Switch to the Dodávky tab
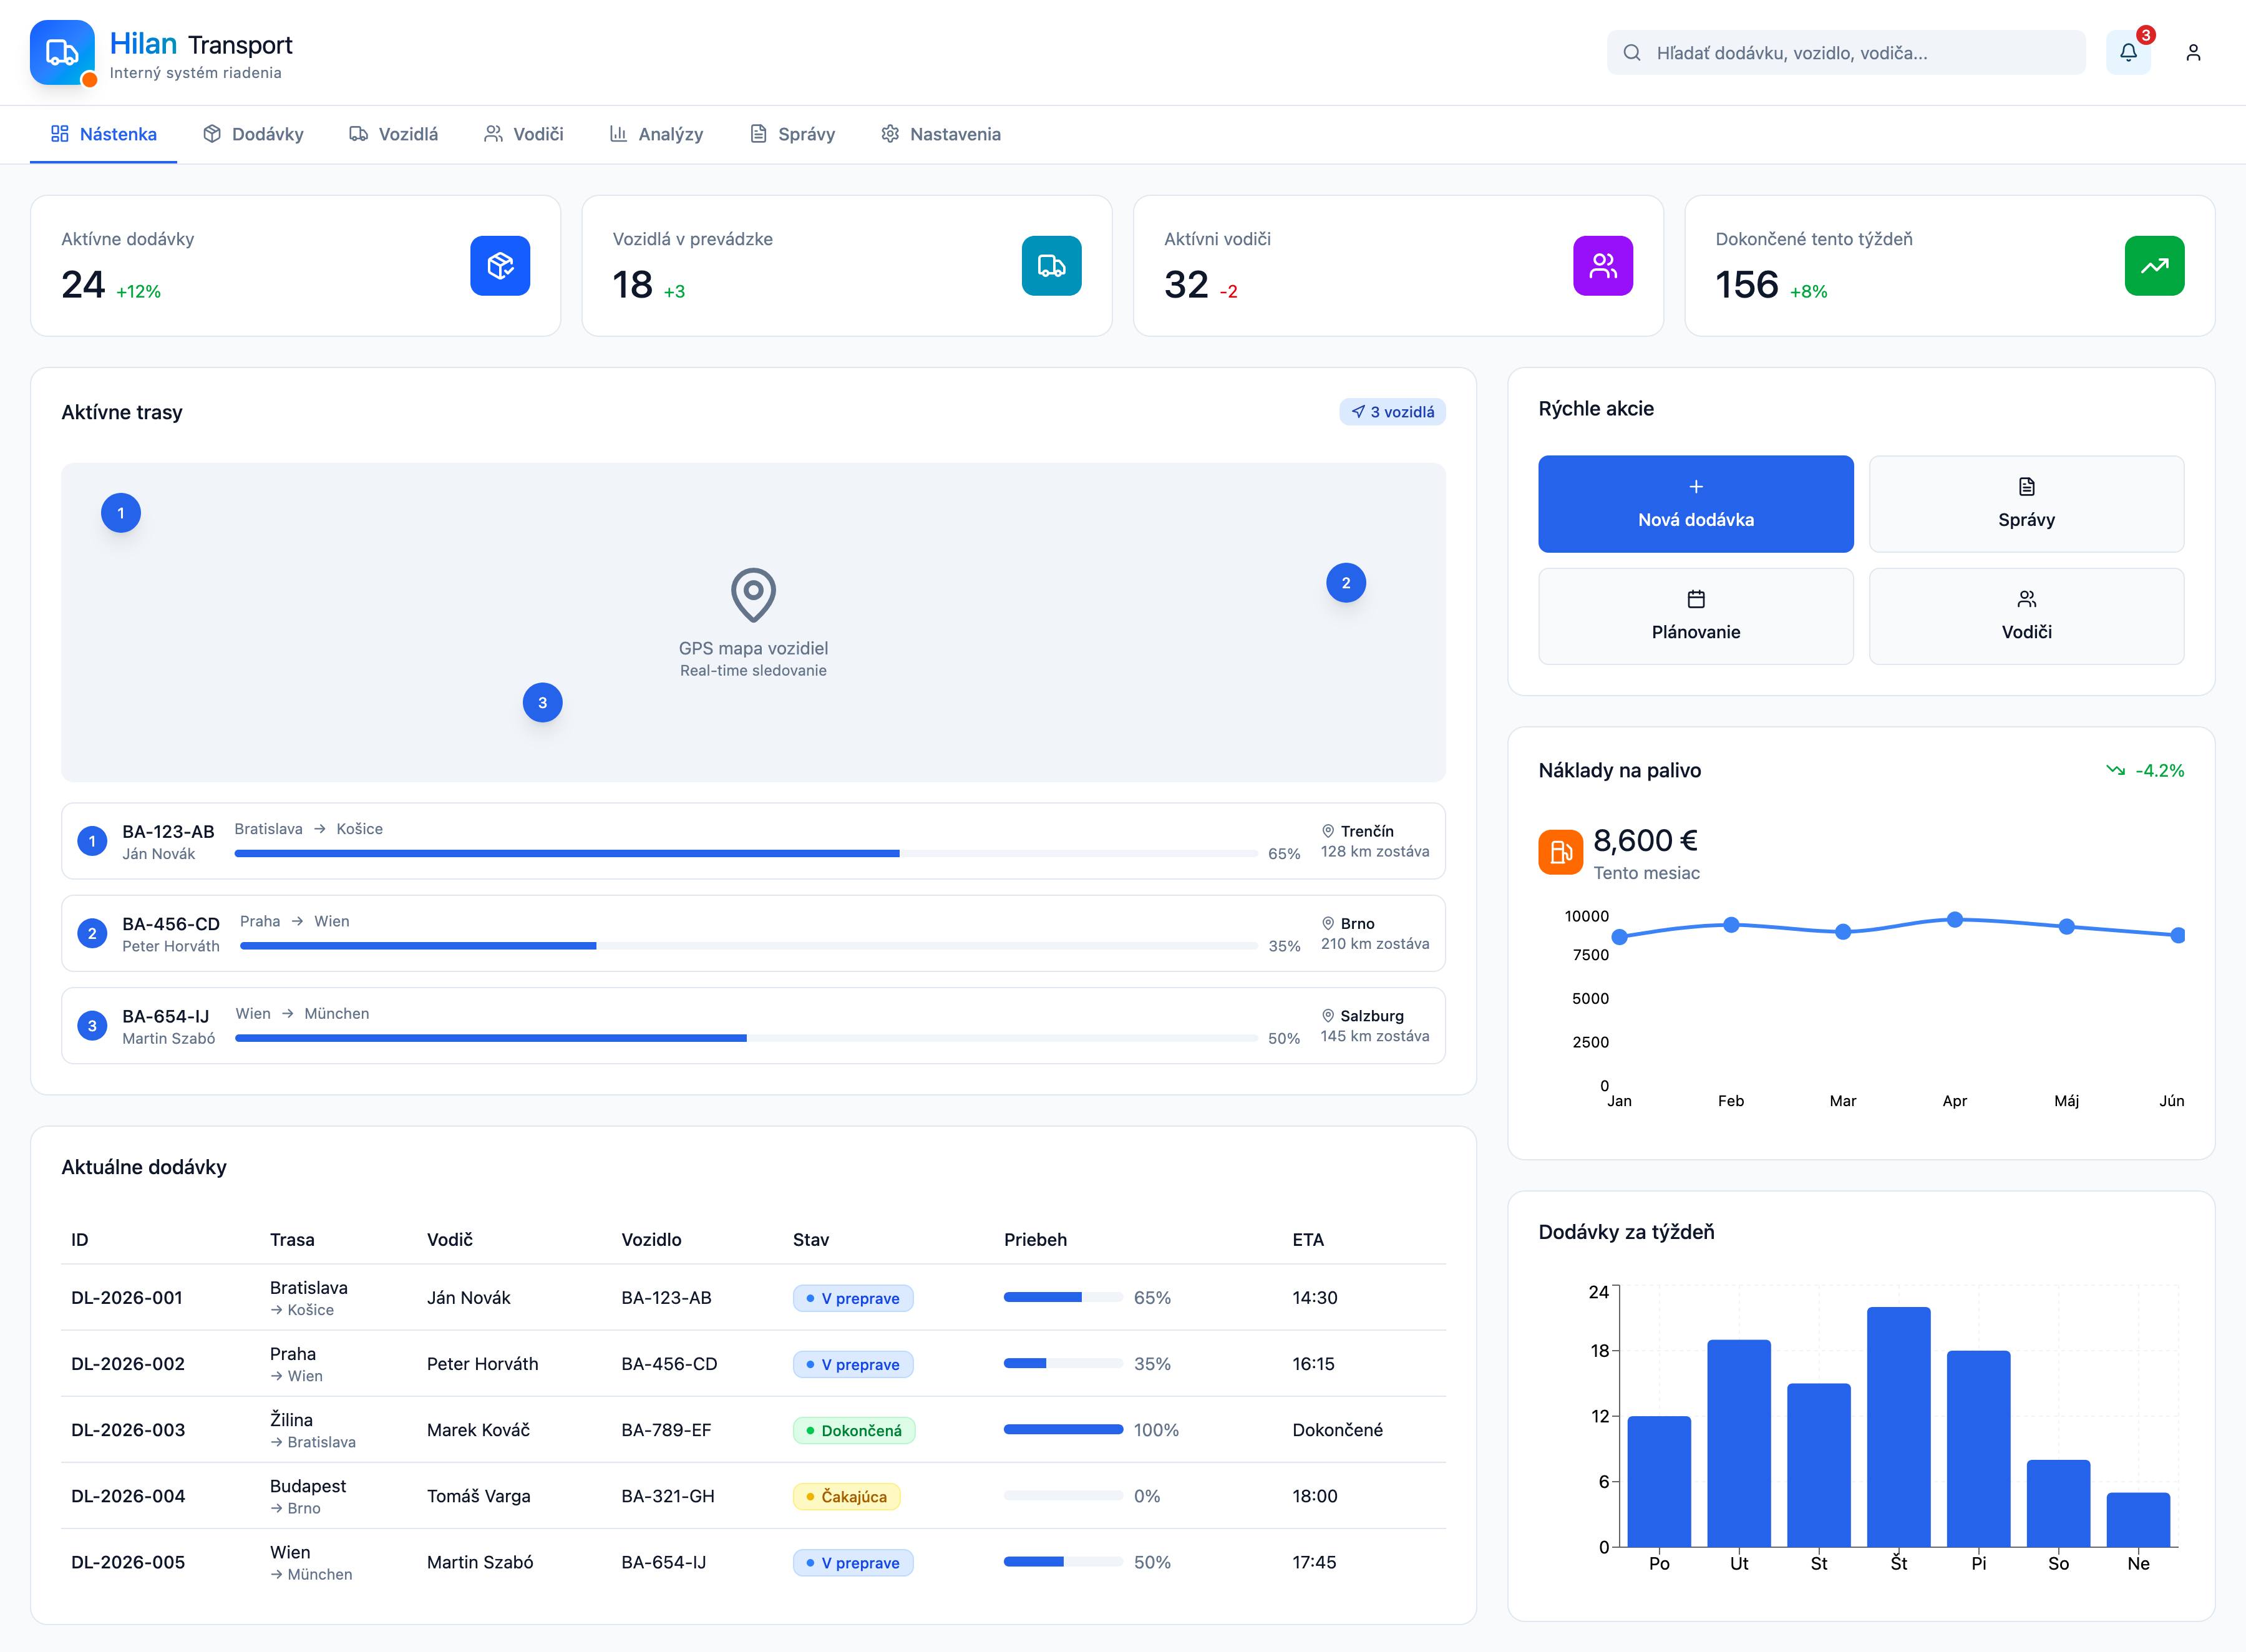This screenshot has width=2246, height=1652. [x=253, y=134]
